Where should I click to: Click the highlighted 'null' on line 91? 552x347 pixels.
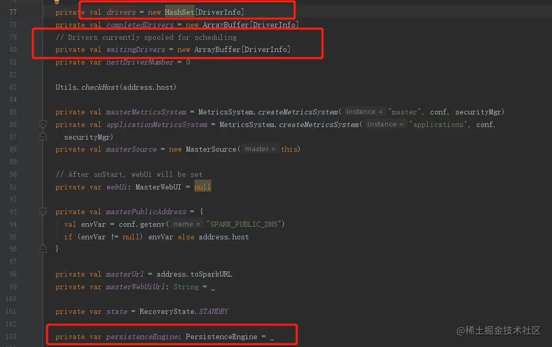(x=202, y=187)
